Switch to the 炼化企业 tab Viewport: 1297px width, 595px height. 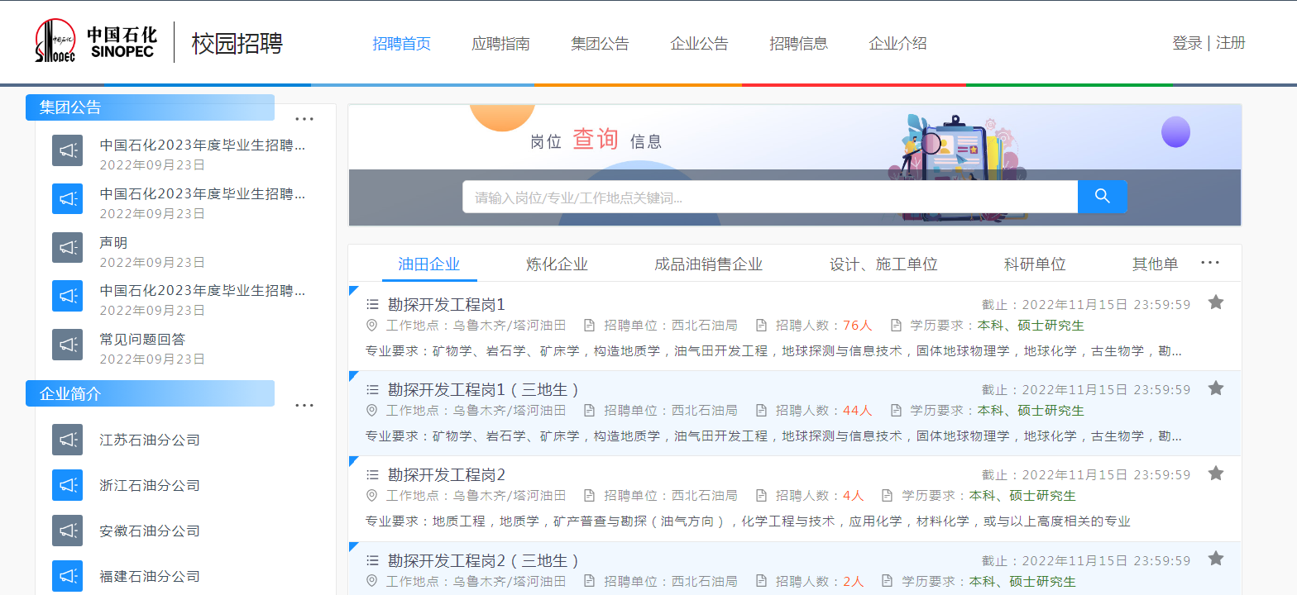point(557,264)
